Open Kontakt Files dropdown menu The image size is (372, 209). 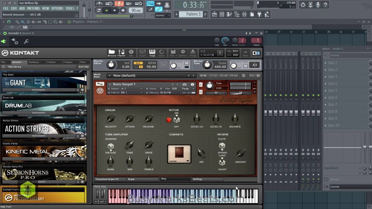(173, 53)
